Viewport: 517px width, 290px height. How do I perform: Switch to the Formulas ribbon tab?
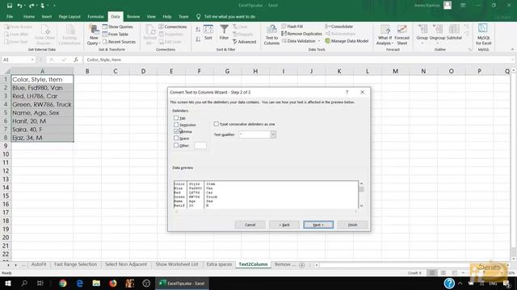coord(95,16)
